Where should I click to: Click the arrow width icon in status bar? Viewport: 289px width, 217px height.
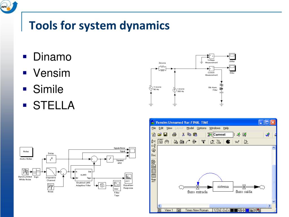click(x=251, y=210)
